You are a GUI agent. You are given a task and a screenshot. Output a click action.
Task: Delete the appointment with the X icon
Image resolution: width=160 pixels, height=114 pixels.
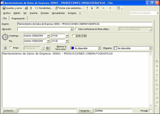click(x=98, y=8)
